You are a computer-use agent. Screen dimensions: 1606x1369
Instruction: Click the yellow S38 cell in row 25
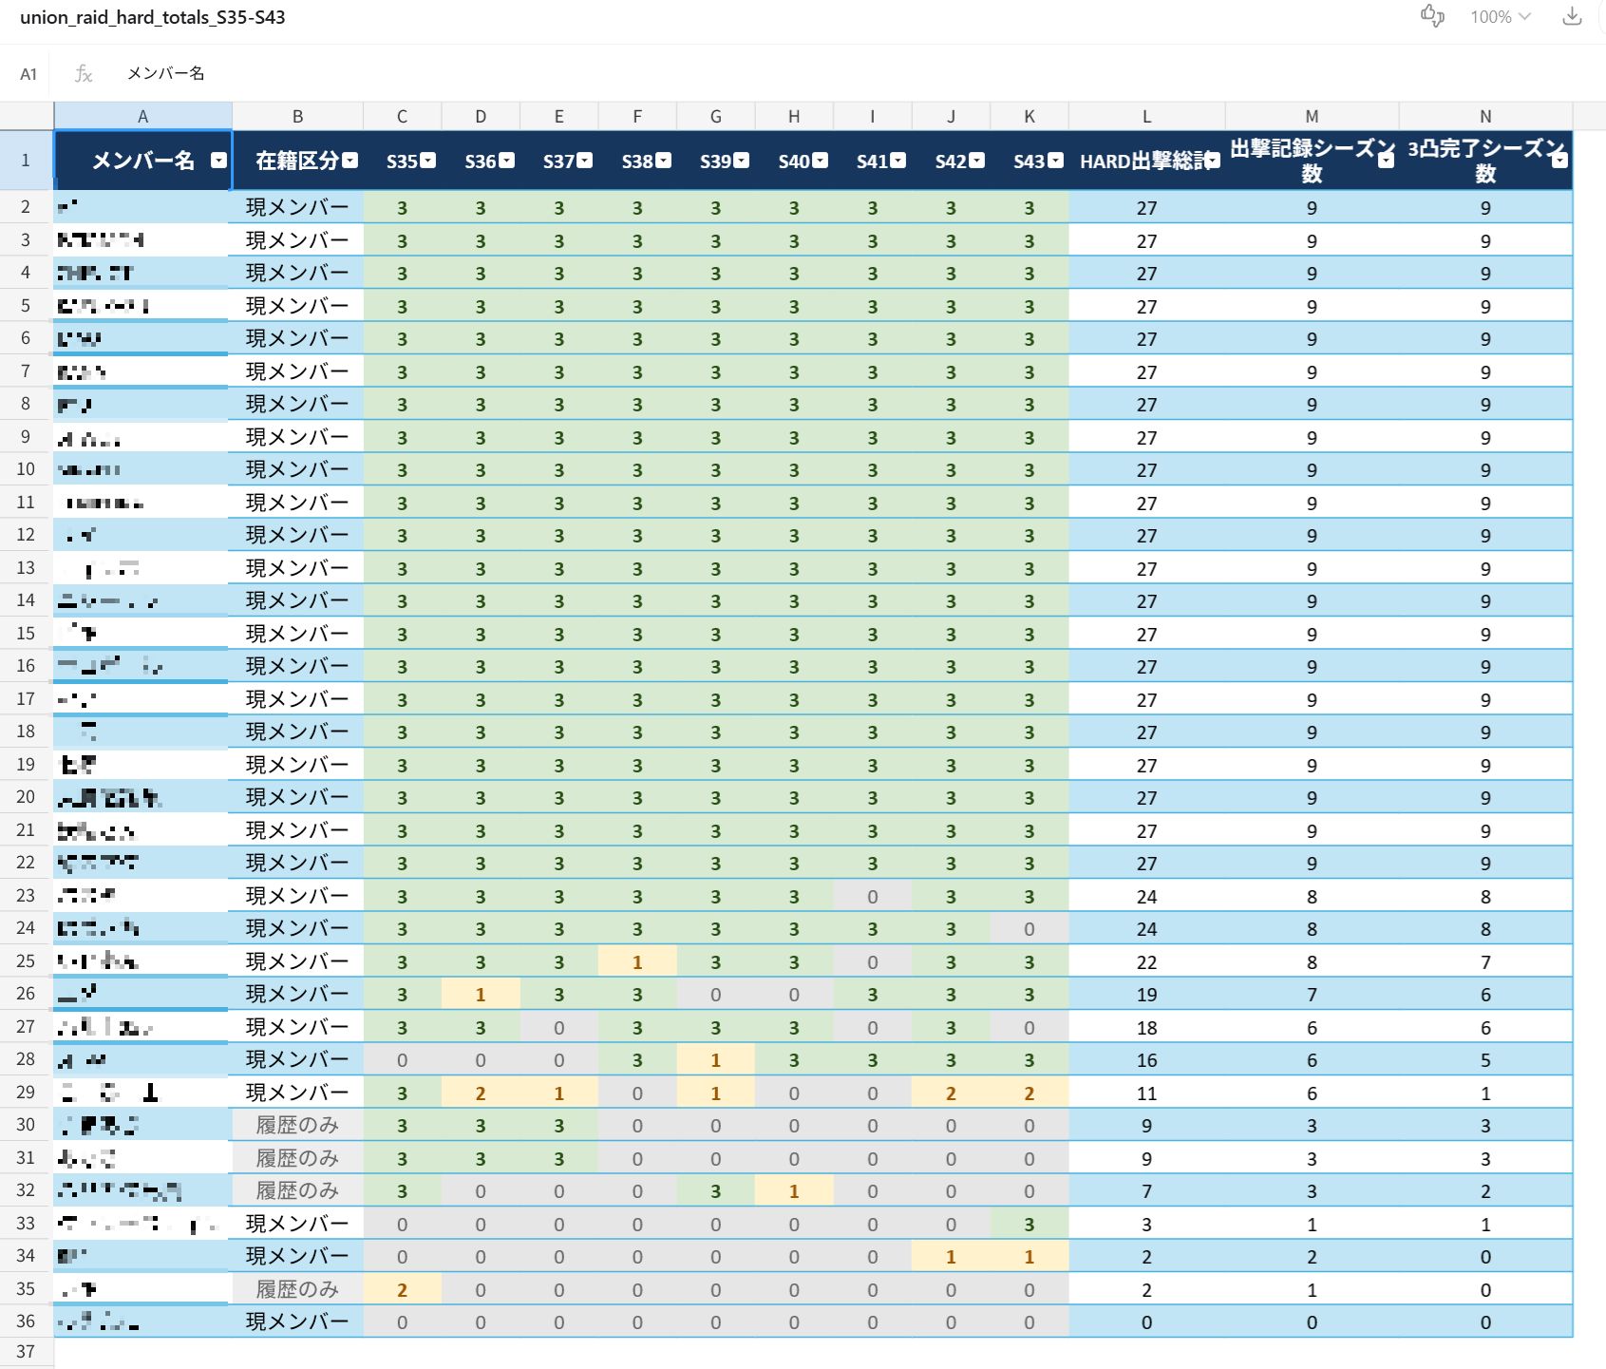click(637, 961)
